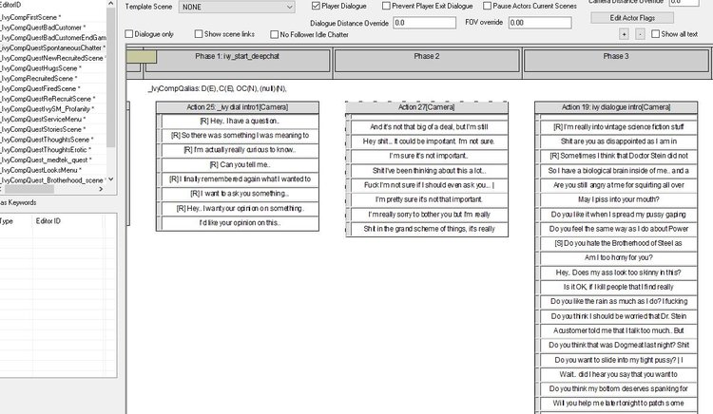Select 'Is it OK, if I kill people' line
Viewport: 713px width, 414px height.
click(619, 287)
